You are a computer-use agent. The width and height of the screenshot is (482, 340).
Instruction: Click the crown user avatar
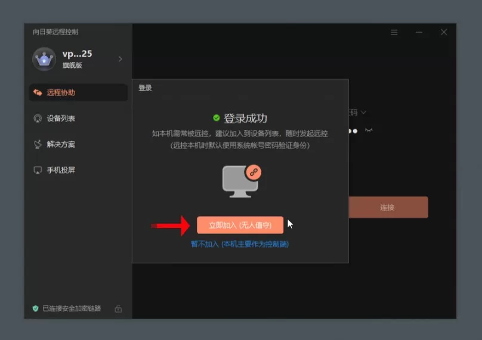point(44,59)
